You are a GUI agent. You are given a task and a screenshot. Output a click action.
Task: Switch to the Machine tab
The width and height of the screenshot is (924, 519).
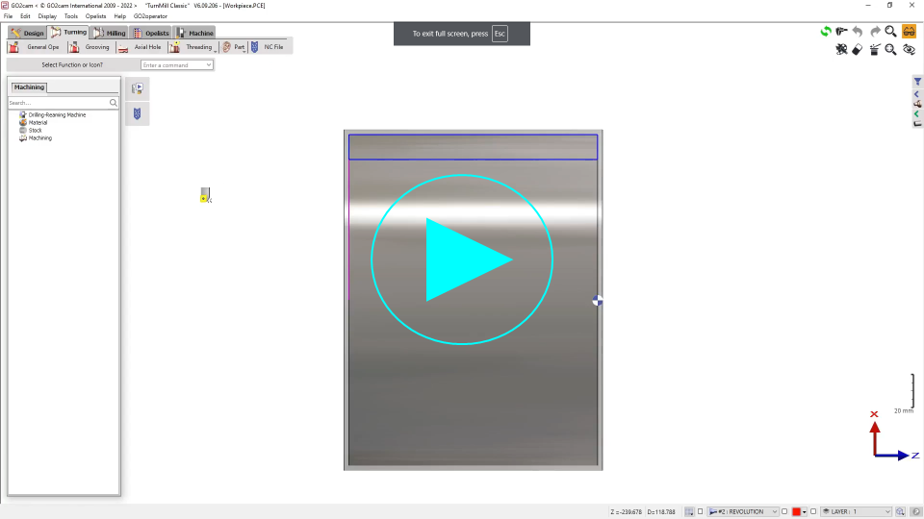194,33
